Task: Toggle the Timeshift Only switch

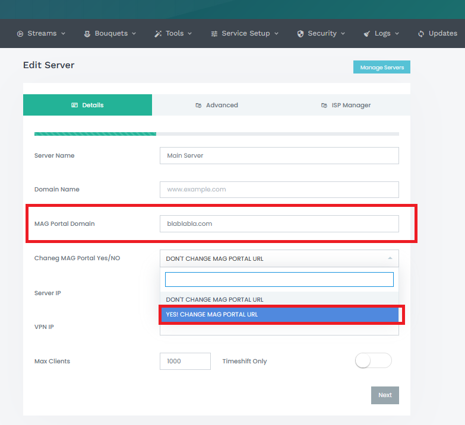Action: tap(373, 360)
